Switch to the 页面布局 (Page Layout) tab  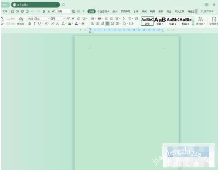126,11
